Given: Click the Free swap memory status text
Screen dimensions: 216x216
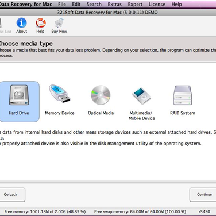Looking at the screenshot, I should tap(140, 211).
